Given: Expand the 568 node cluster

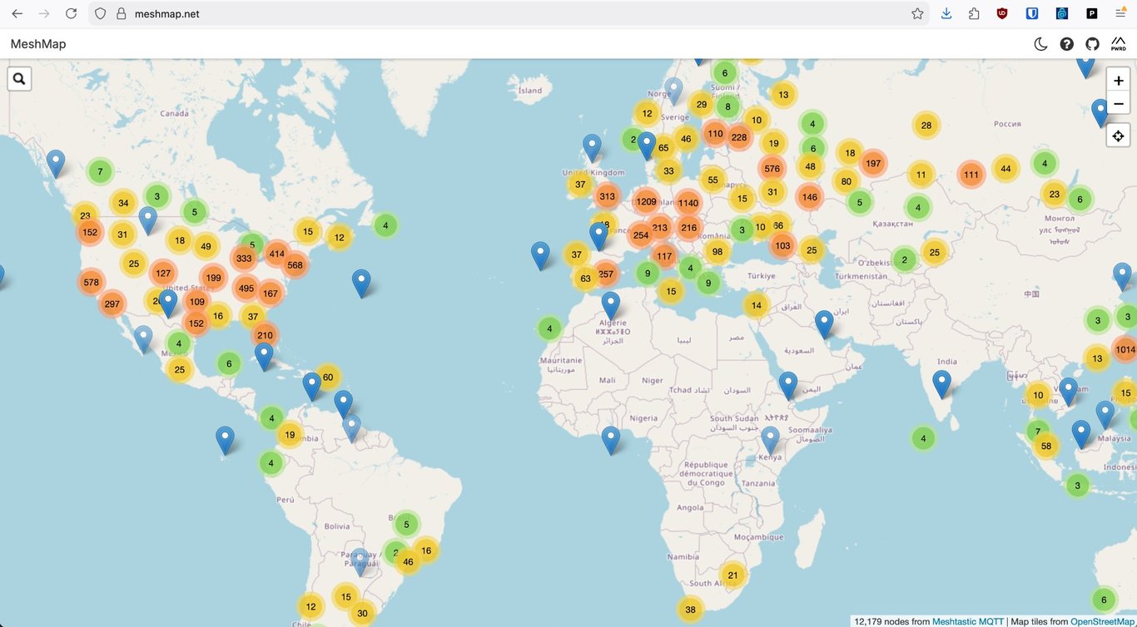Looking at the screenshot, I should point(295,265).
